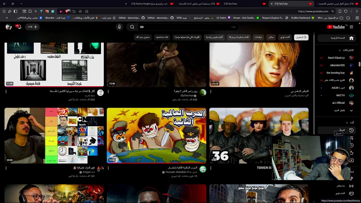This screenshot has height=203, width=361.
Task: Open Slytherman channel avatar
Action: 203,93
